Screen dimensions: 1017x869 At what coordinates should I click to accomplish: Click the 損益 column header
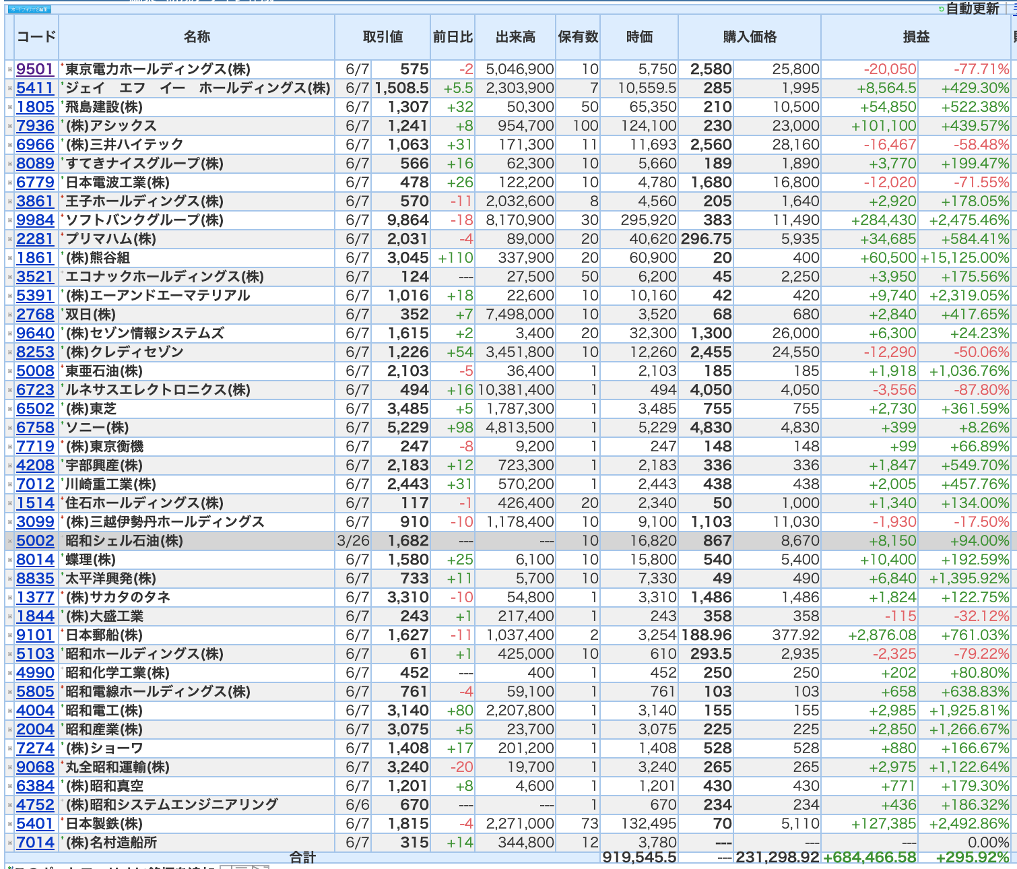pyautogui.click(x=916, y=37)
